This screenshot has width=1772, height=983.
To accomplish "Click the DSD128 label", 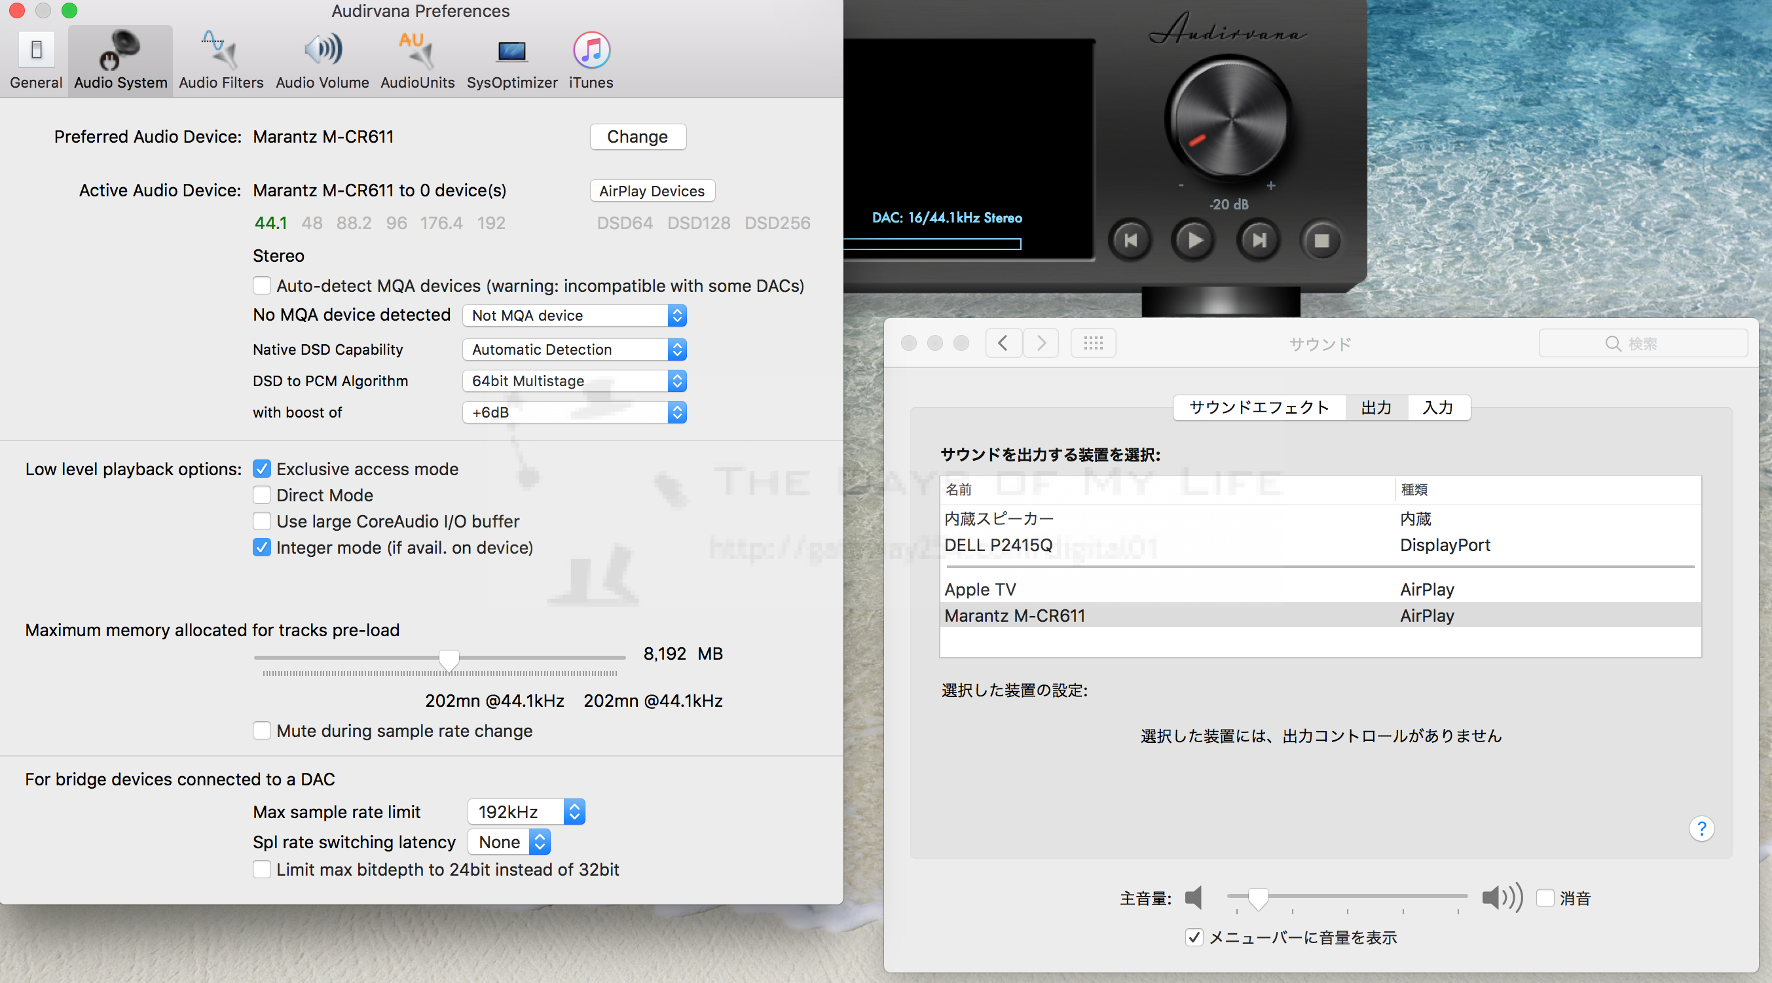I will pos(699,223).
